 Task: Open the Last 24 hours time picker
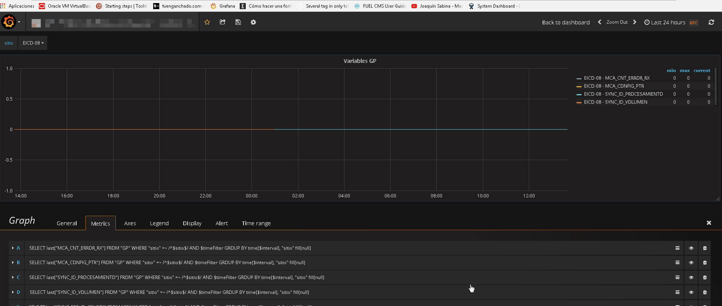[x=665, y=22]
